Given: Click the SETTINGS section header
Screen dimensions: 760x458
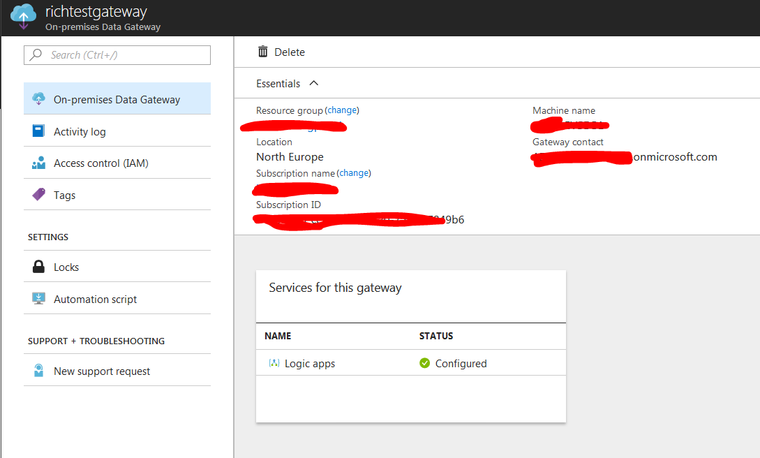Looking at the screenshot, I should point(48,237).
